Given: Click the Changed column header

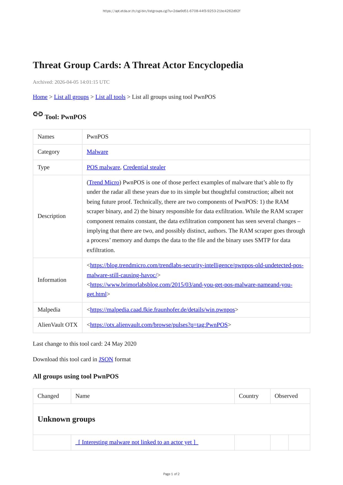Looking at the screenshot, I should (48, 396).
